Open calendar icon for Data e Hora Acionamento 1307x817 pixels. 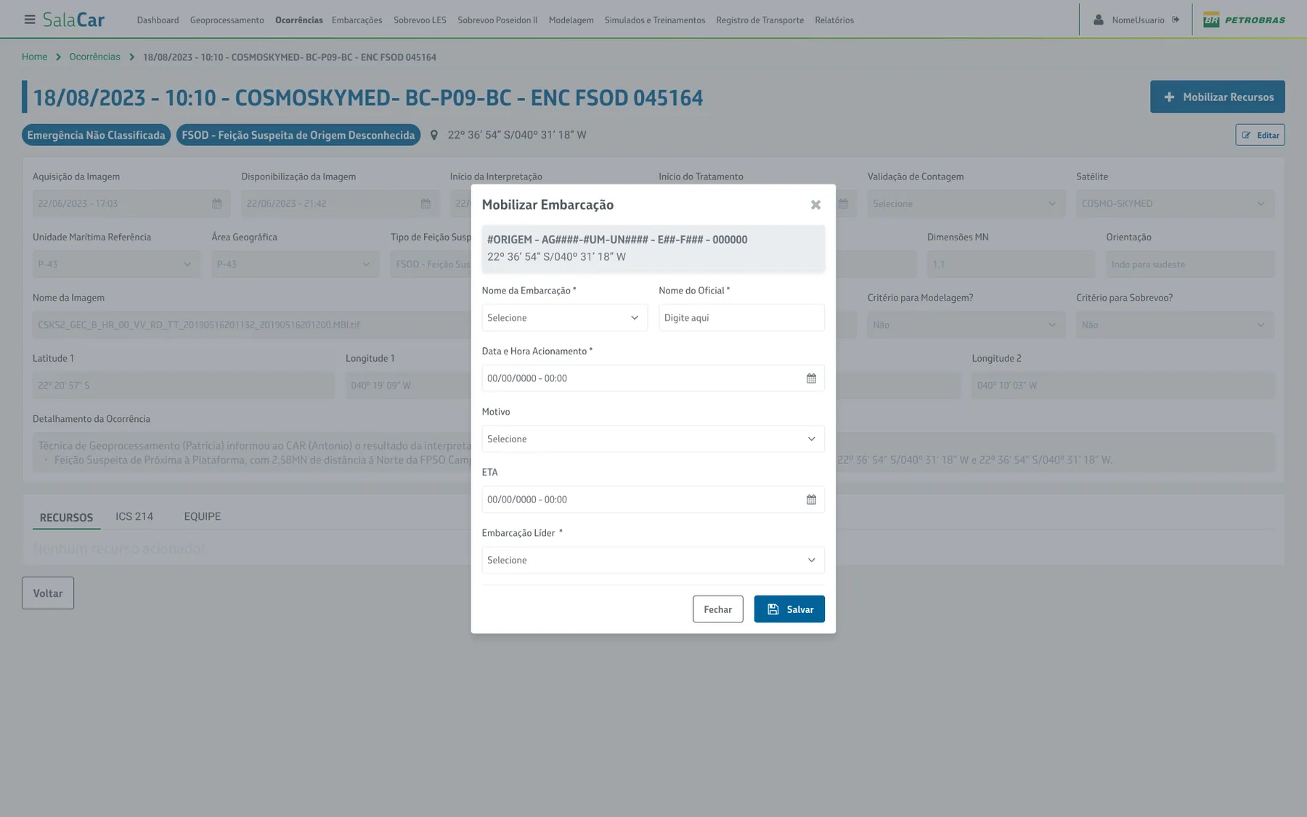pyautogui.click(x=811, y=378)
